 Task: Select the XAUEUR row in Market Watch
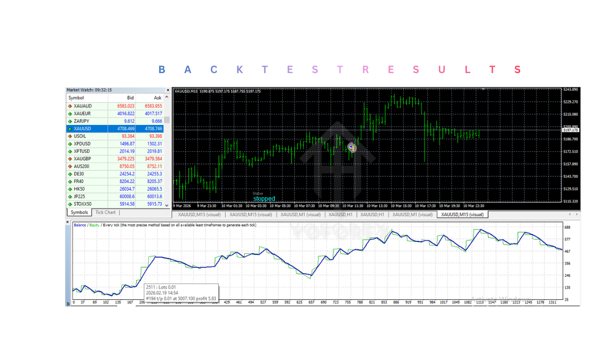[87, 113]
